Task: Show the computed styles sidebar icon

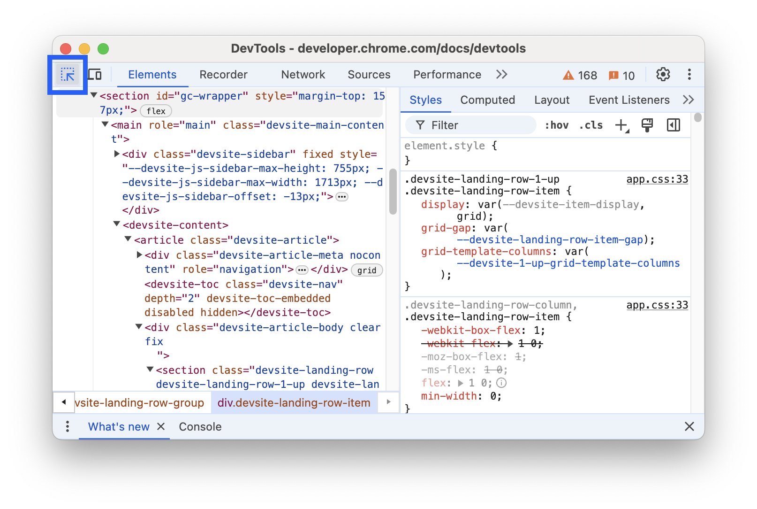Action: (x=674, y=125)
